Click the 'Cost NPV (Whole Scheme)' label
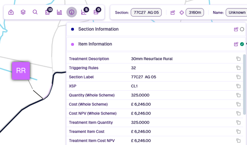The image size is (247, 145). click(93, 113)
